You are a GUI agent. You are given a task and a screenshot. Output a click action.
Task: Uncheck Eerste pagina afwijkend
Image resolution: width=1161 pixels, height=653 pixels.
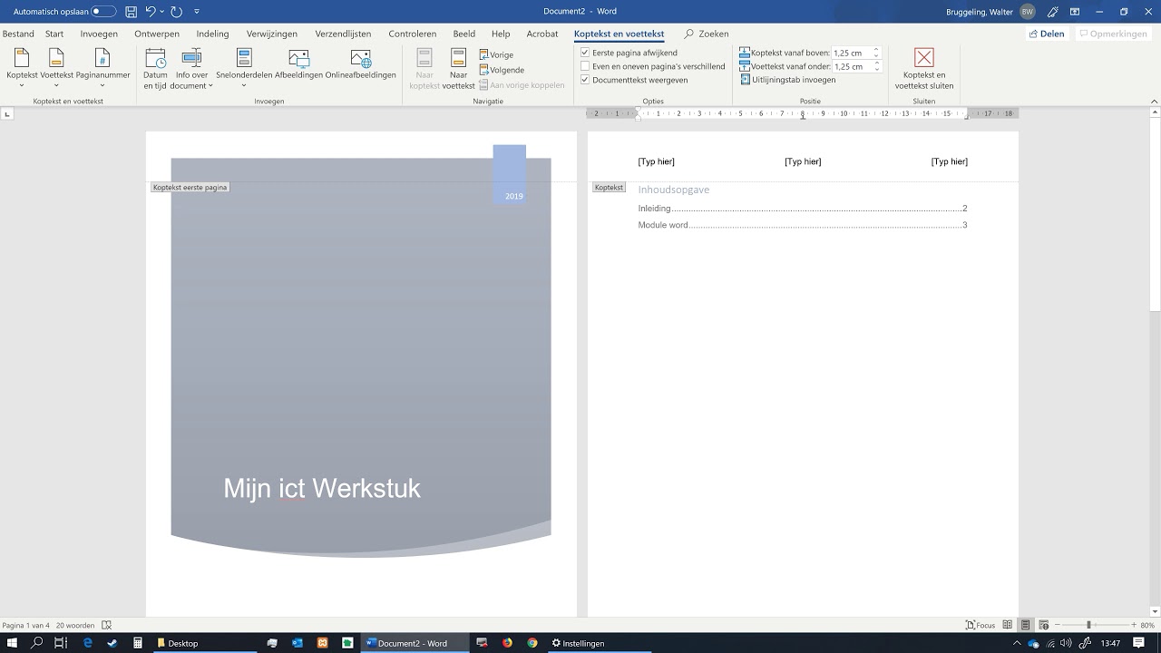pos(585,53)
